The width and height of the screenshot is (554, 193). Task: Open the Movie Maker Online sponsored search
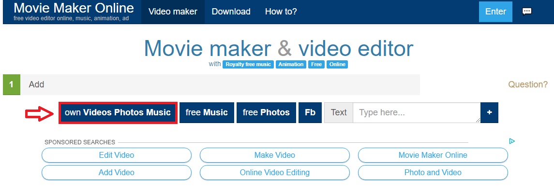coord(433,155)
